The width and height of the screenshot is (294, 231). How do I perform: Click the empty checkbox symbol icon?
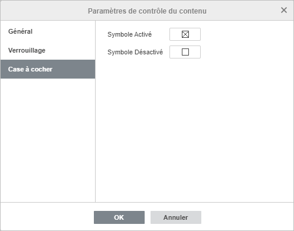click(x=185, y=52)
